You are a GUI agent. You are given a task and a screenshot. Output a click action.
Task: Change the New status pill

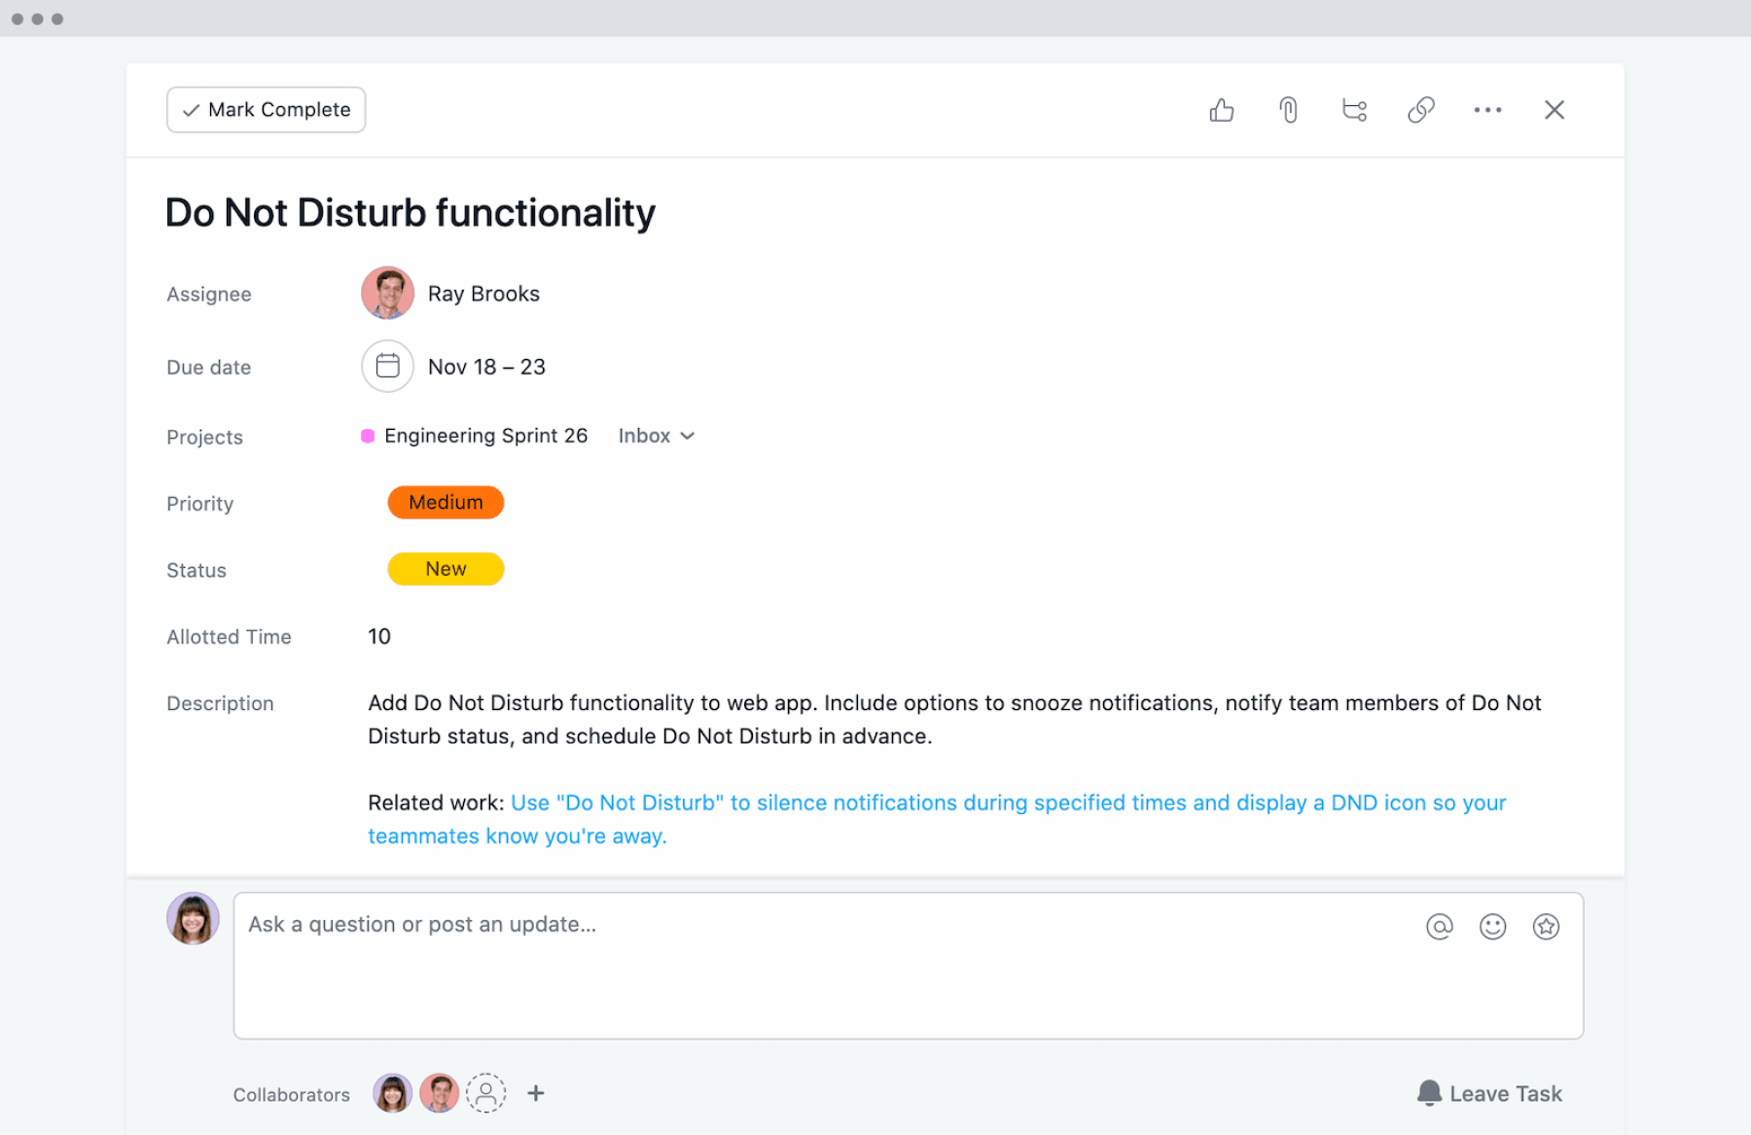446,569
